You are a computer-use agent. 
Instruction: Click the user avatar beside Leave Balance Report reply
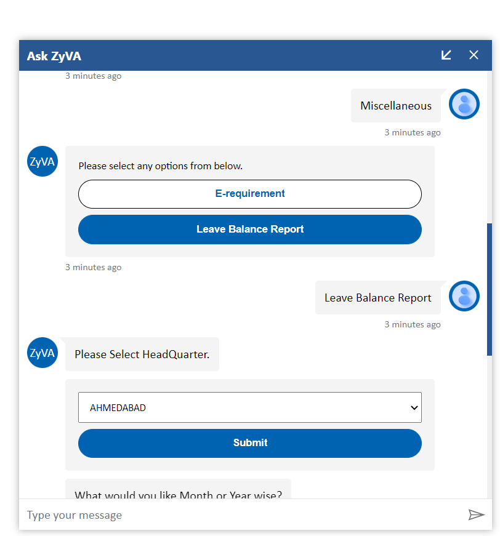point(464,296)
